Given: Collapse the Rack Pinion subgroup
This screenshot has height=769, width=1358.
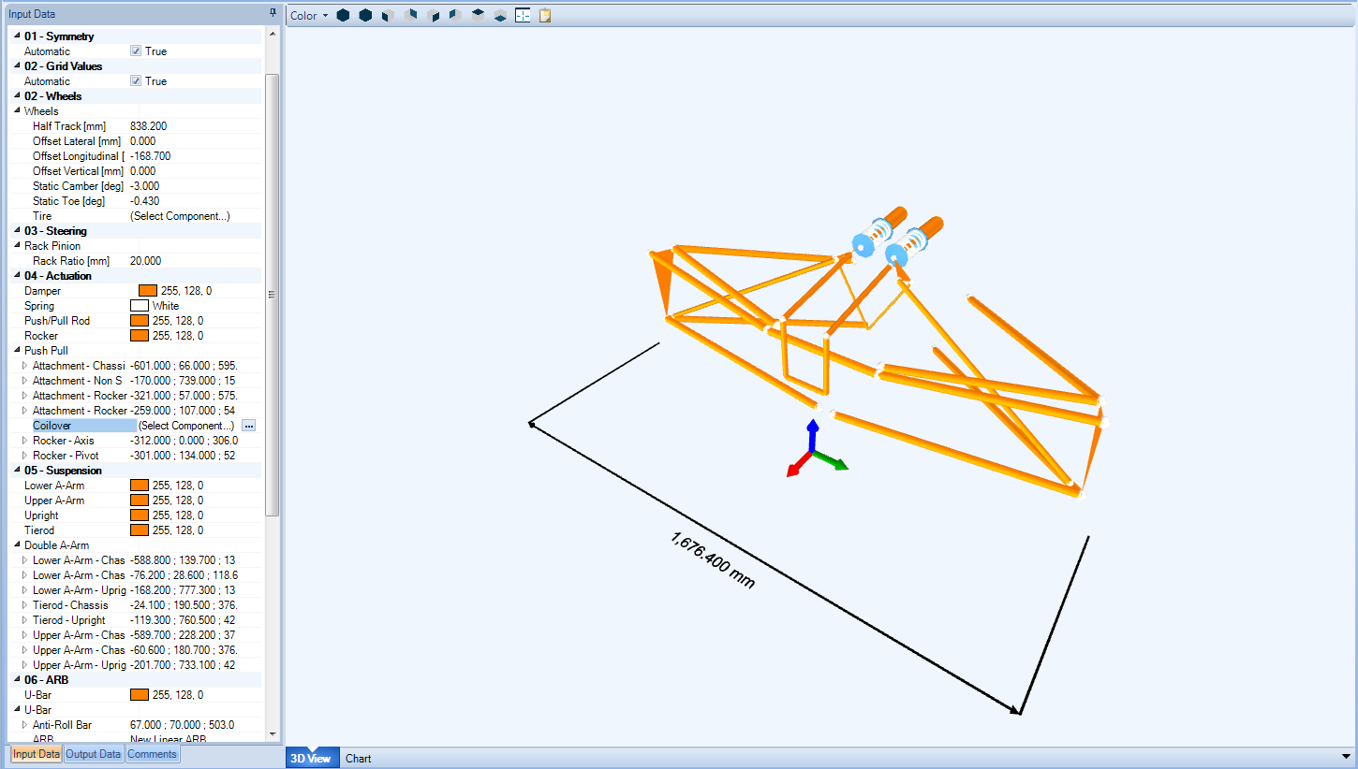Looking at the screenshot, I should pyautogui.click(x=17, y=246).
